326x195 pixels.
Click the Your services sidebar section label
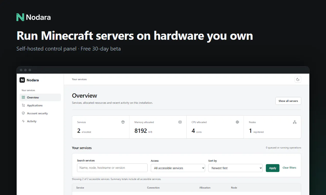[28, 90]
